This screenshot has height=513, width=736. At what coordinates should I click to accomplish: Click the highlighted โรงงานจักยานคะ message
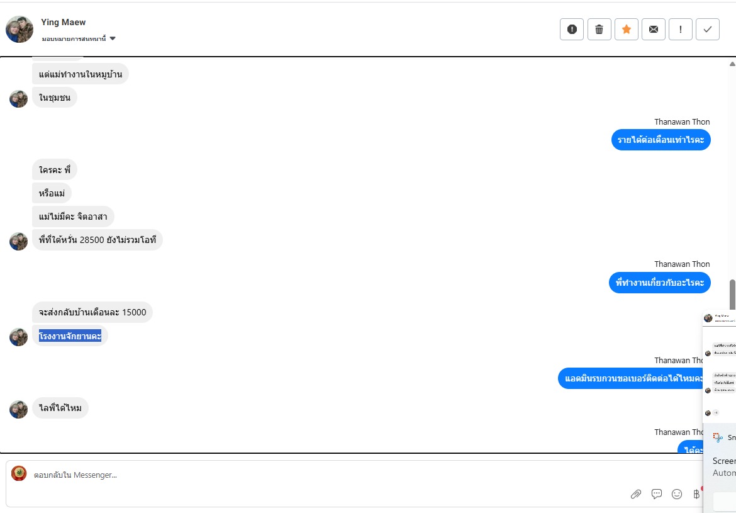coord(70,335)
